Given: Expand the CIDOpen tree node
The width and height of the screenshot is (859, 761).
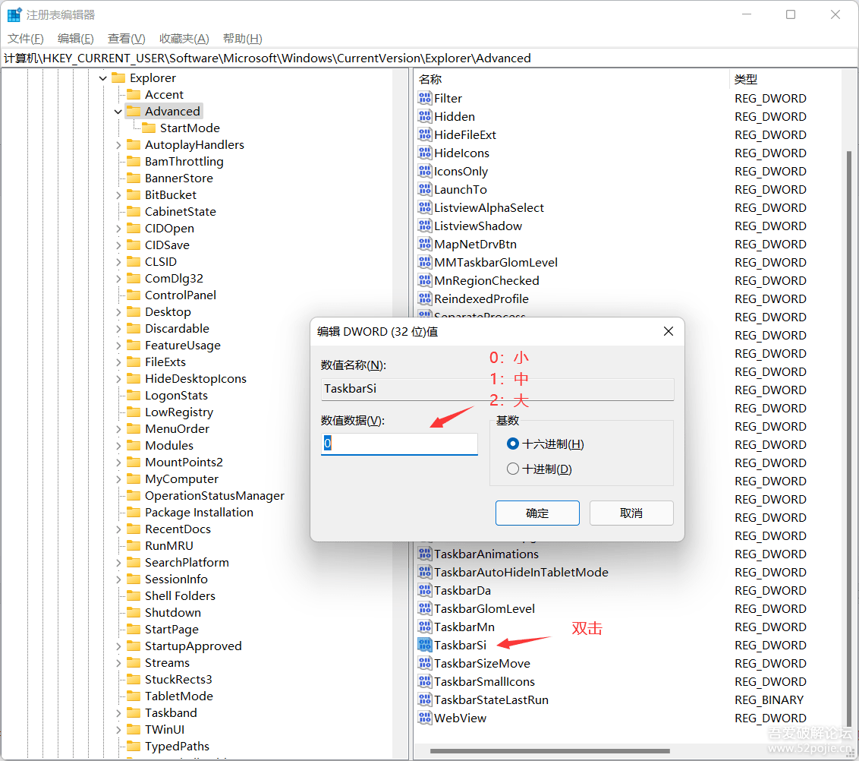Looking at the screenshot, I should pos(118,229).
